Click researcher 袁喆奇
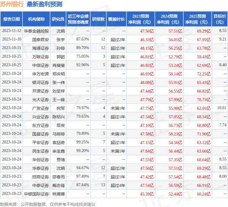The height and width of the screenshot is (207, 228). (x=59, y=143)
